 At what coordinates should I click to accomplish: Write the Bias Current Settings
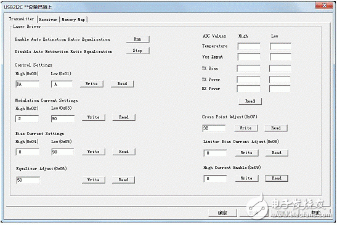pos(94,152)
